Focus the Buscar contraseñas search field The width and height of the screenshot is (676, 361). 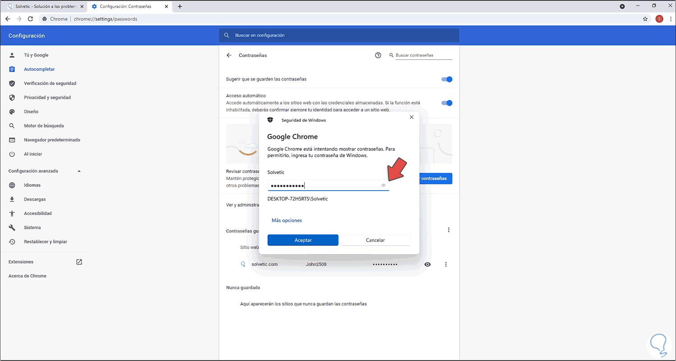[424, 55]
